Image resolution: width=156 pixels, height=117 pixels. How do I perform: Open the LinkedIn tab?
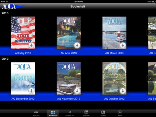[86, 113]
